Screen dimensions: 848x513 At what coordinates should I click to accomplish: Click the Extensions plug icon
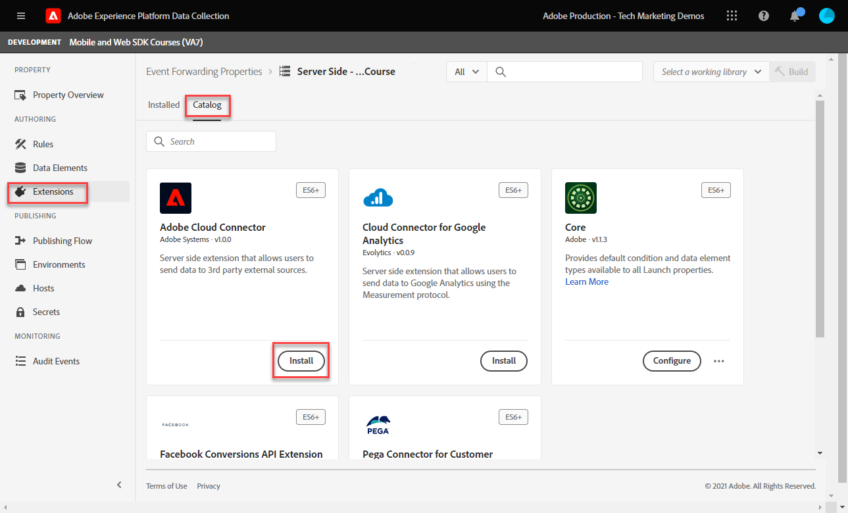20,191
